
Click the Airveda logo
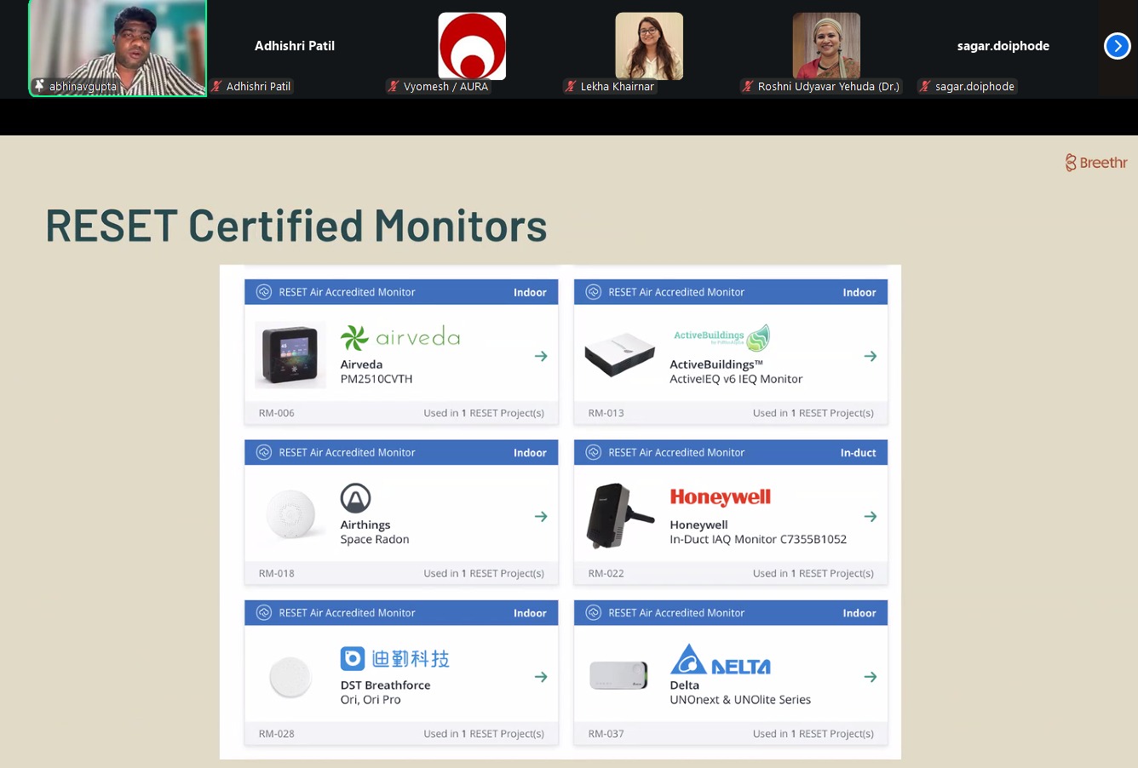click(x=400, y=338)
